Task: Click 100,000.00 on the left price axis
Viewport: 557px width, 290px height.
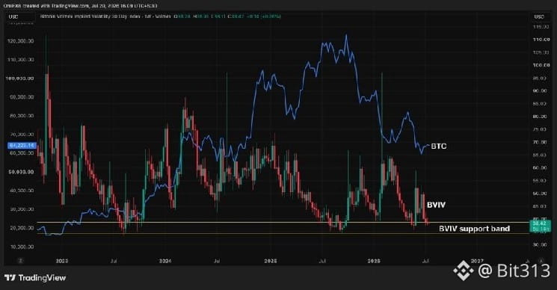Action: pos(20,78)
